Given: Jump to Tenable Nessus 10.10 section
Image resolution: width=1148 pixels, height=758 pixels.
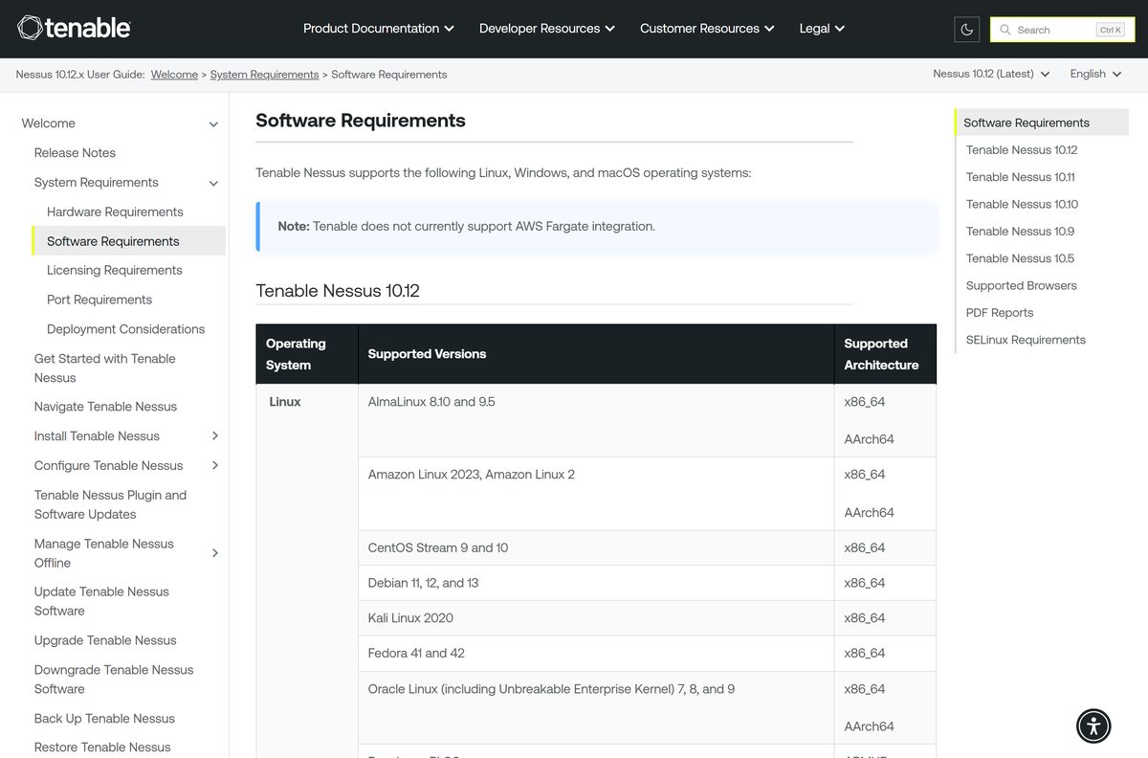Looking at the screenshot, I should coord(1022,204).
